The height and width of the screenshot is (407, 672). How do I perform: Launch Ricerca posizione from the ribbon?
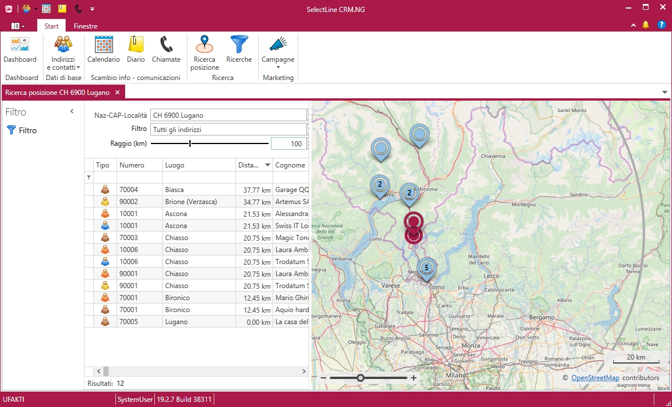pos(205,54)
